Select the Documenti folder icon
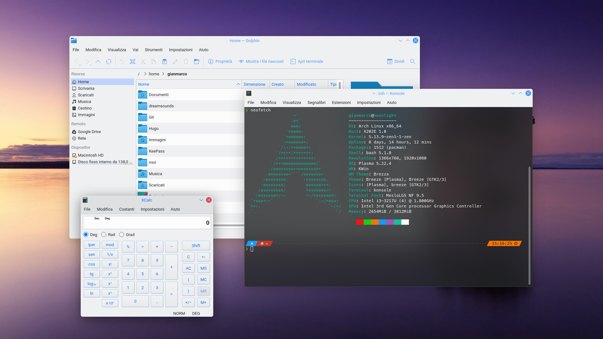Image resolution: width=603 pixels, height=339 pixels. [143, 94]
